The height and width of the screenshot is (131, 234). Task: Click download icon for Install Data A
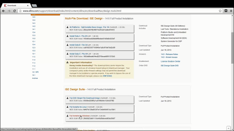click(67, 36)
